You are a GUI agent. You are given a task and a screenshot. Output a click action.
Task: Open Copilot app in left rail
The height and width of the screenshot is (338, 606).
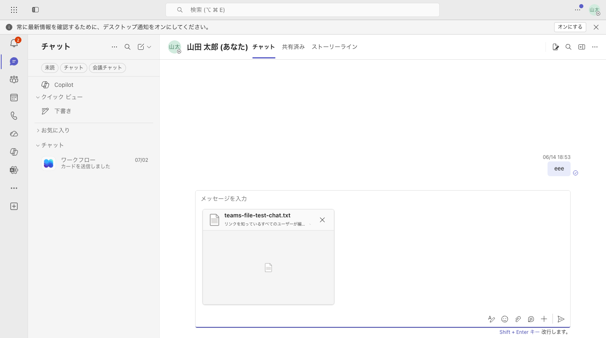(x=14, y=152)
